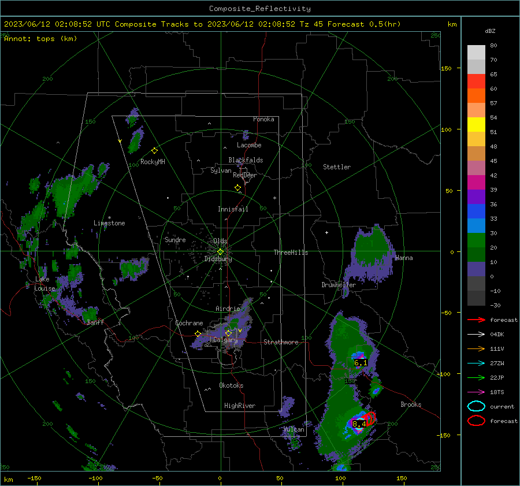The width and height of the screenshot is (520, 486).
Task: Pick the red swatch between 65 and 60 dBZ
Action: tap(476, 81)
